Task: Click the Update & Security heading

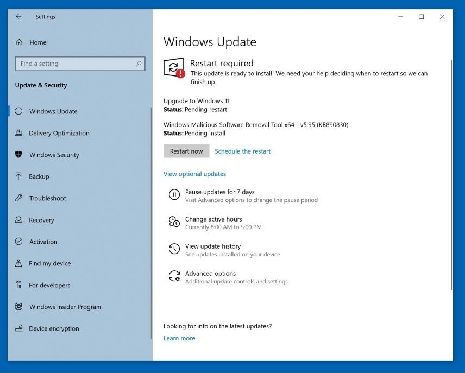Action: click(x=41, y=85)
